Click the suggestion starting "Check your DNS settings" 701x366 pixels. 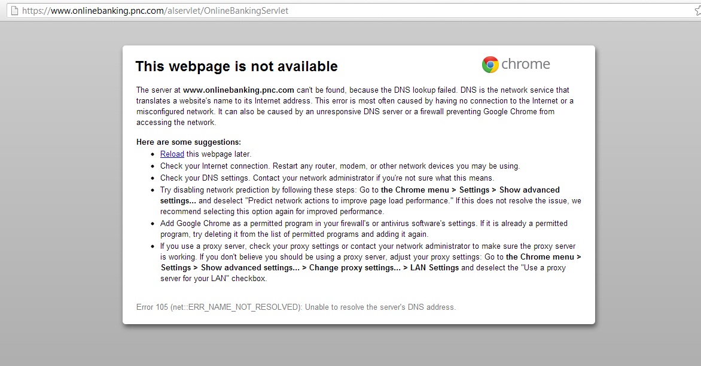(327, 178)
